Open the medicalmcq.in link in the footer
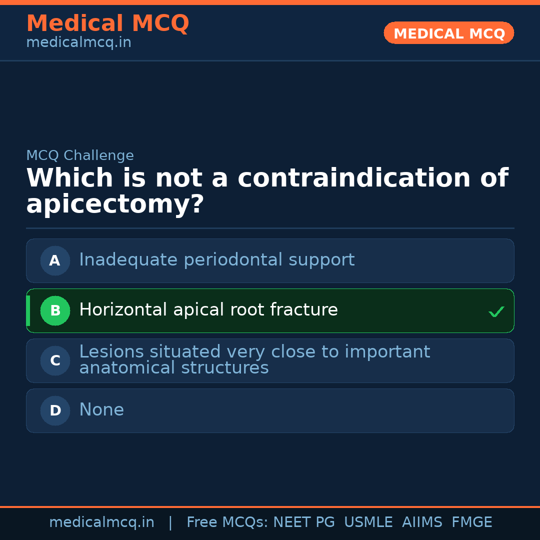 [x=101, y=522]
